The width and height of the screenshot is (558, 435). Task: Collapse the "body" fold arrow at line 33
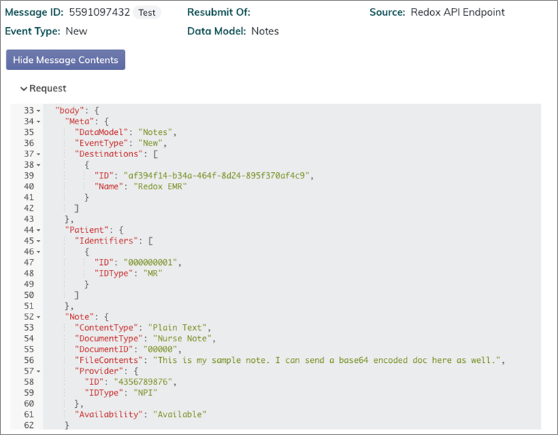(39, 111)
